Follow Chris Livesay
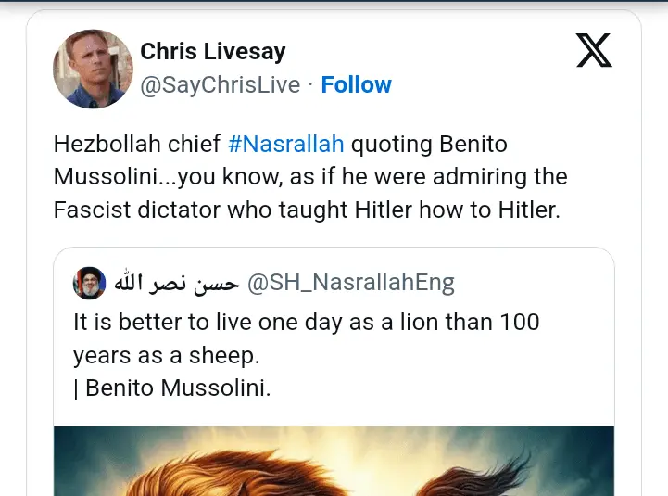The image size is (668, 496). point(356,85)
